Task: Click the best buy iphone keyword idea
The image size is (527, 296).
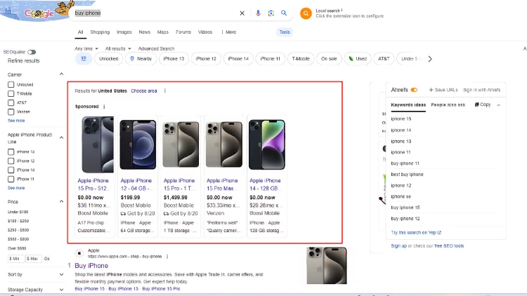Action: tap(407, 175)
